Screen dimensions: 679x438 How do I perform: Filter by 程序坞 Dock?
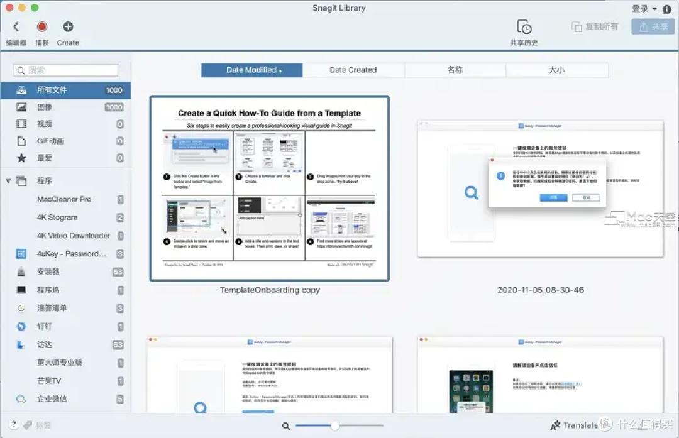pos(66,290)
